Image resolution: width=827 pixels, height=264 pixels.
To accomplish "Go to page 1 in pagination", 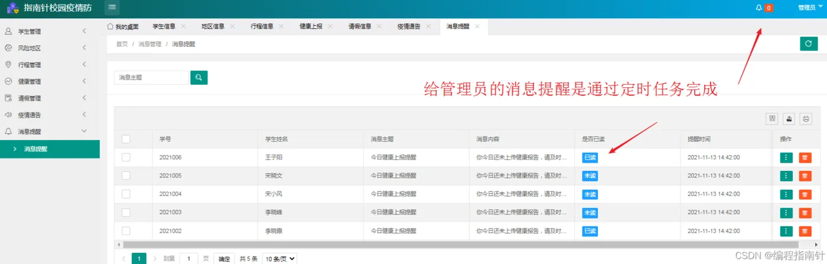I will click(139, 259).
